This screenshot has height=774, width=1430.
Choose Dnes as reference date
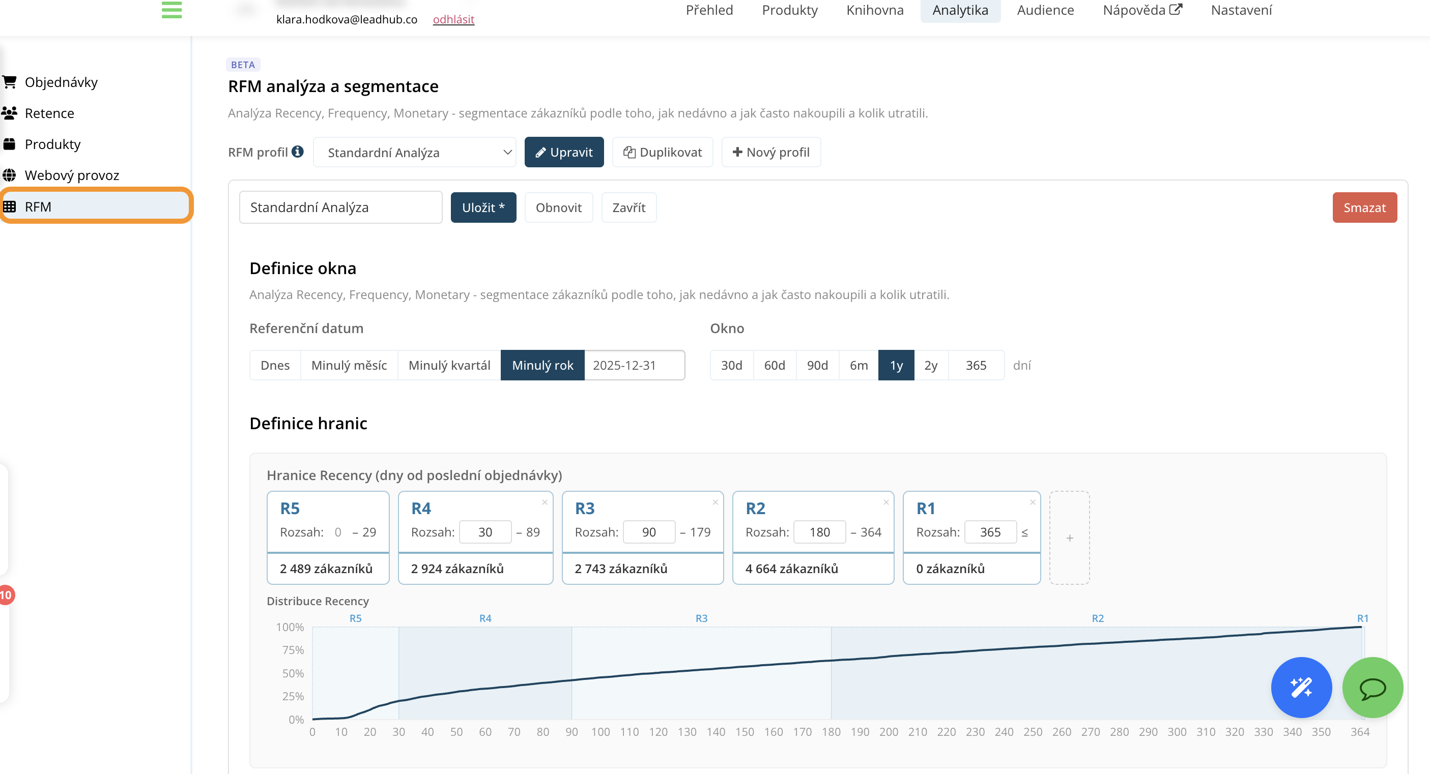coord(275,365)
